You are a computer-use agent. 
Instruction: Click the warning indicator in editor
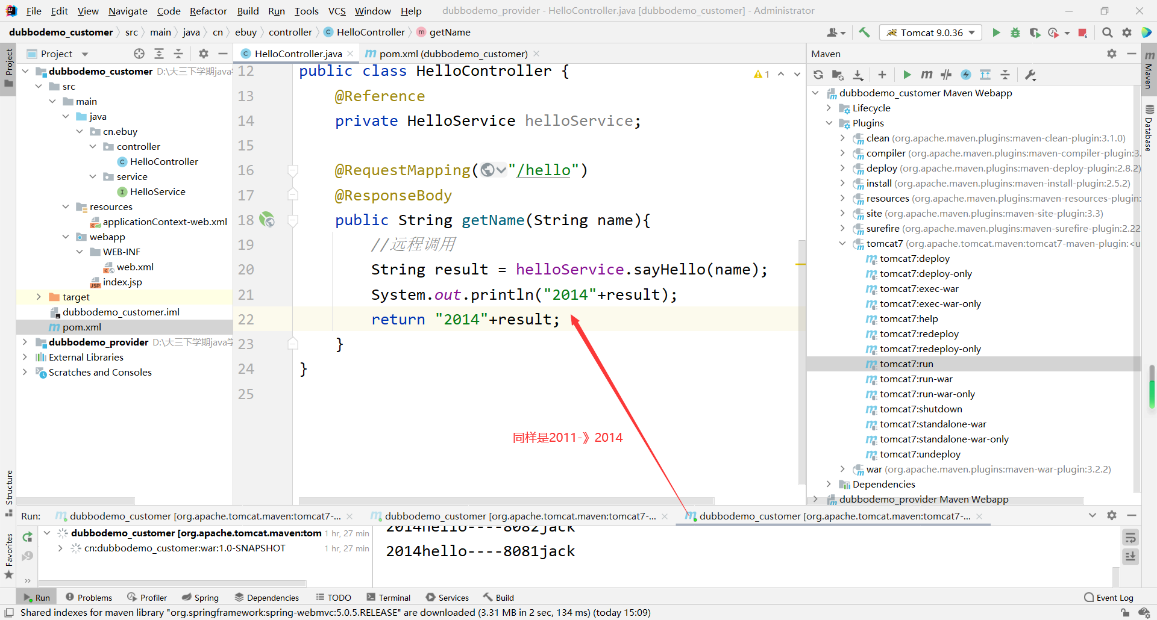point(762,74)
